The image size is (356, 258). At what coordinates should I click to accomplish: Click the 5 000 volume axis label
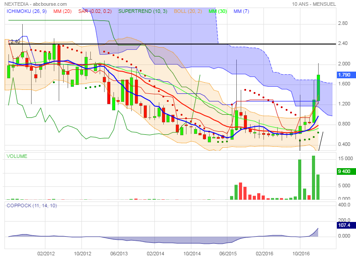[344, 185]
